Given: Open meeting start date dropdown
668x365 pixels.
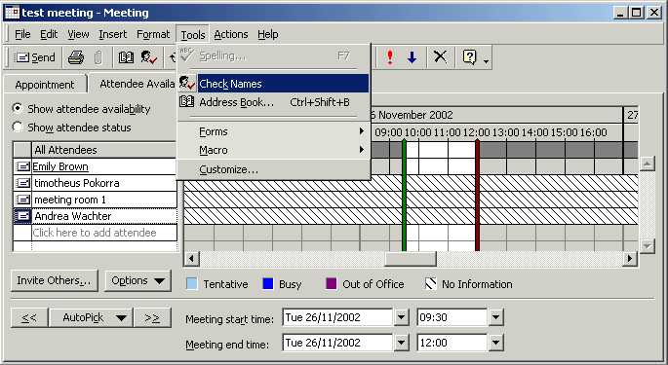Looking at the screenshot, I should [402, 317].
